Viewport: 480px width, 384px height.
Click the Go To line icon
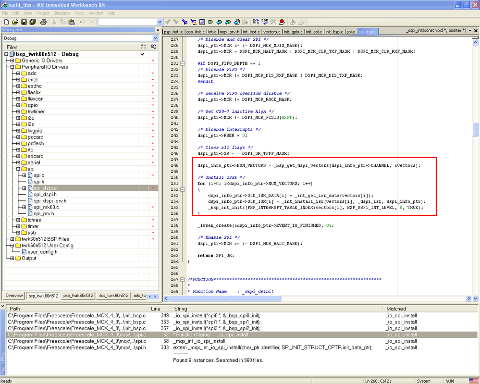[x=202, y=22]
